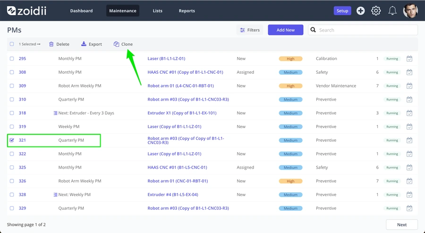Click the Search input field
The image size is (425, 233).
pyautogui.click(x=363, y=30)
